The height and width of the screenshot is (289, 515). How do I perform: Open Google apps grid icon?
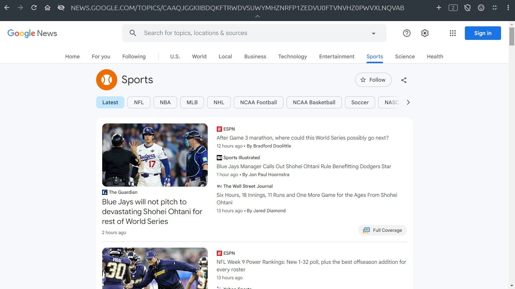coord(453,33)
